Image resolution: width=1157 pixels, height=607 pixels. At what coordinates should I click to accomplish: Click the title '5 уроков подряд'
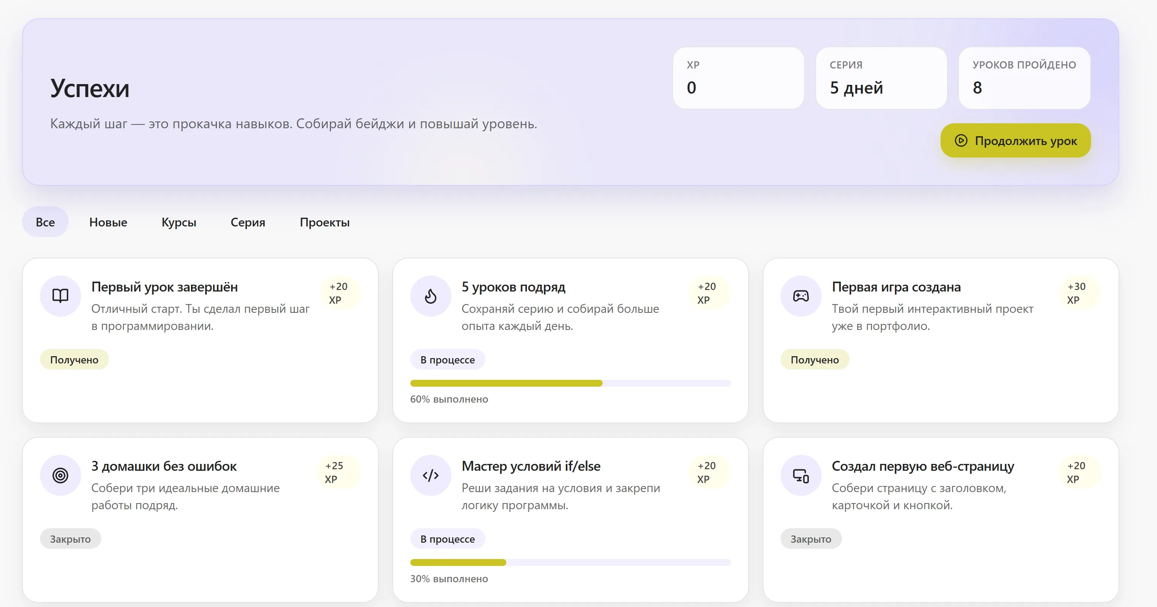514,287
